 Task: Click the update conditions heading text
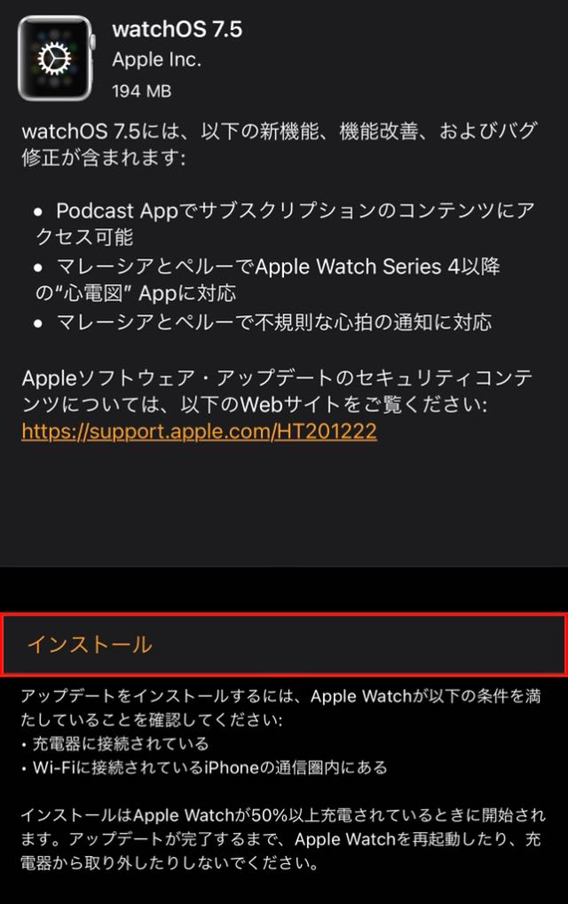280,708
